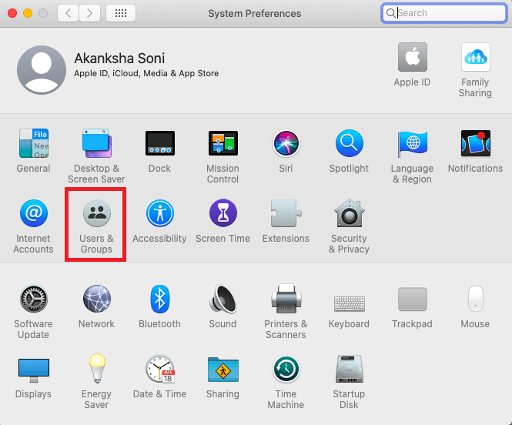The image size is (512, 425).
Task: Click the Akanksha Soni profile picture
Action: (x=41, y=69)
